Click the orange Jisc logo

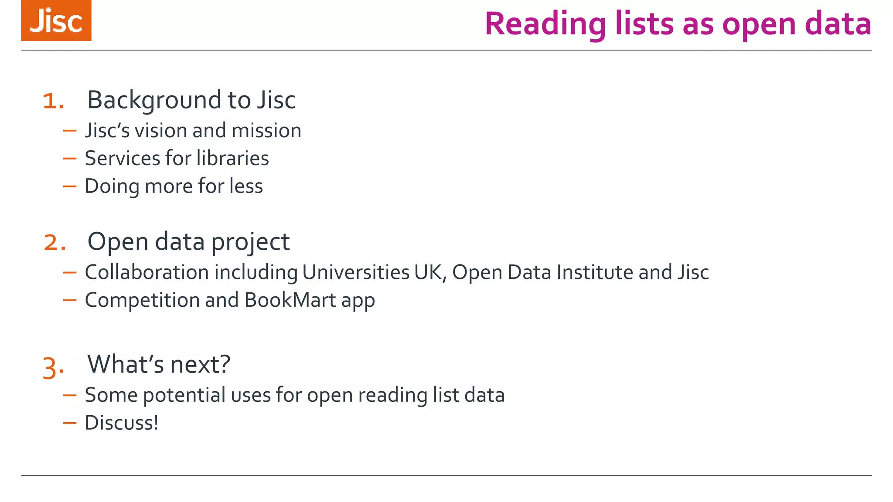click(x=56, y=21)
